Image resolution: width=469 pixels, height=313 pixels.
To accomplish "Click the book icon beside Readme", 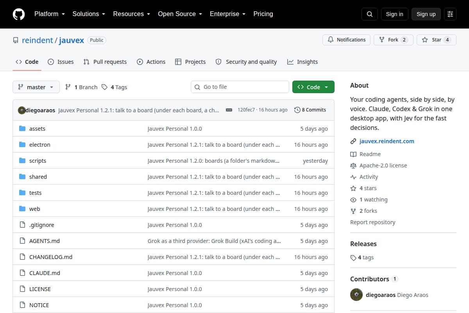I will point(353,154).
